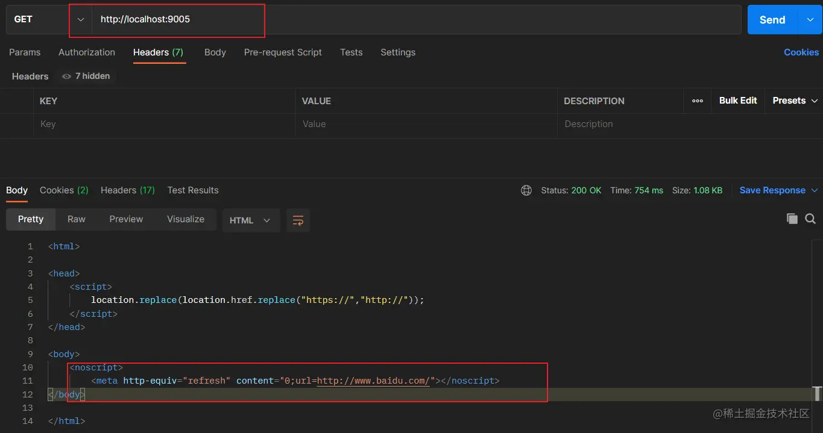
Task: Click the Status 200 OK indicator
Action: click(571, 190)
